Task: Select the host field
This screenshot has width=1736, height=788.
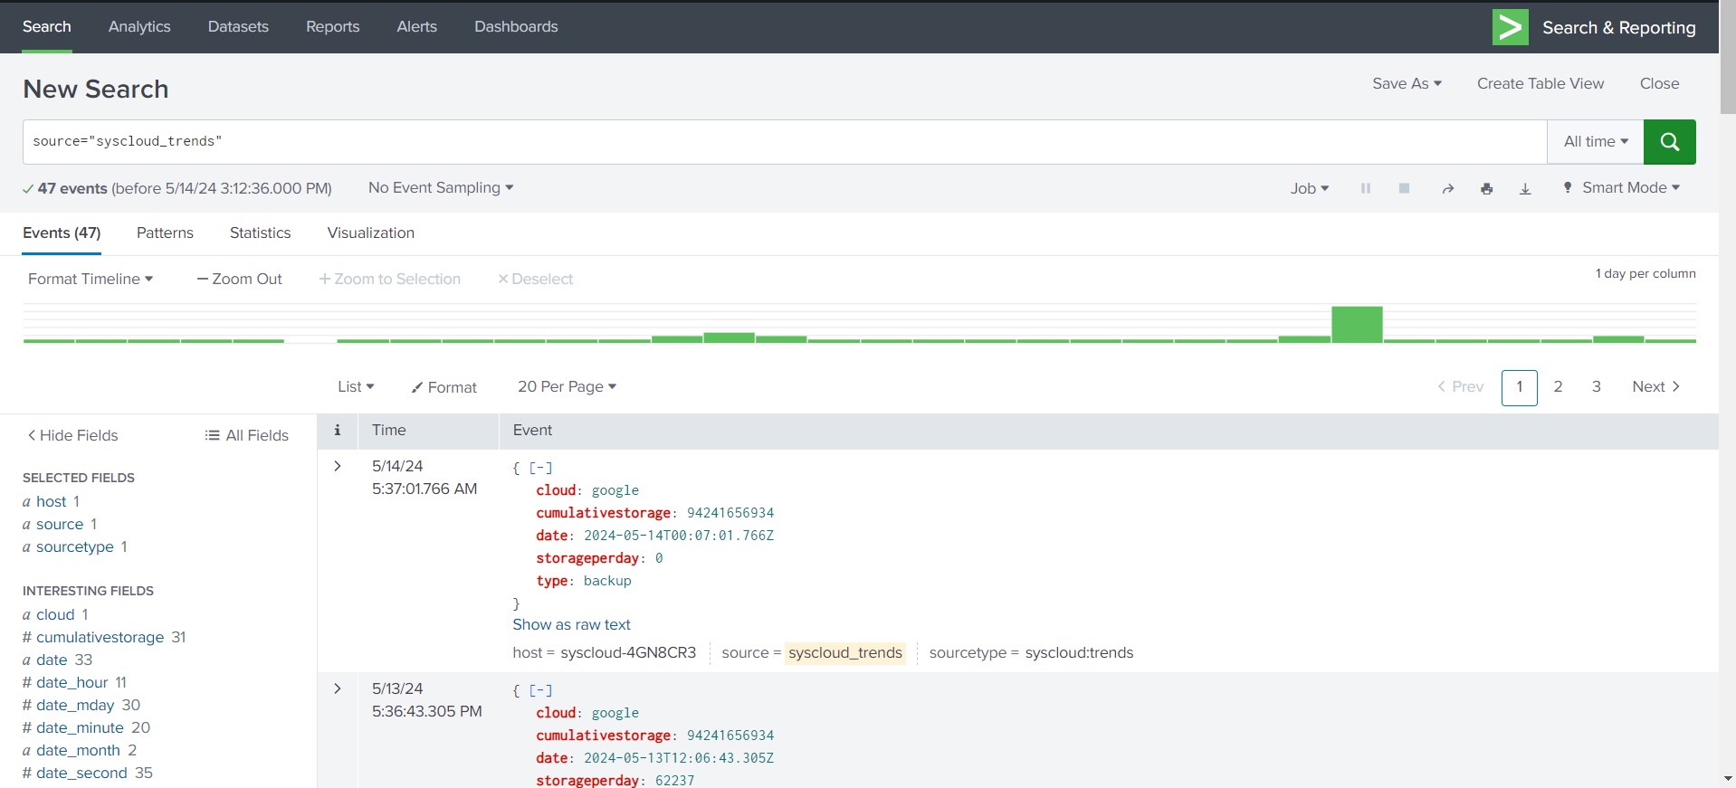Action: [51, 501]
